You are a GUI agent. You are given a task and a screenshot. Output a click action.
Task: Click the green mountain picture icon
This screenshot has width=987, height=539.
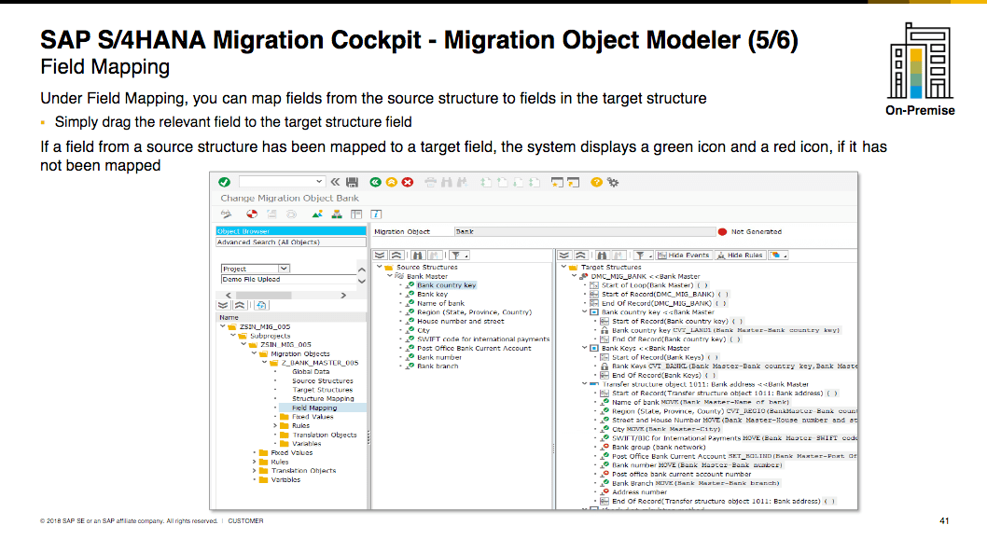(x=317, y=214)
